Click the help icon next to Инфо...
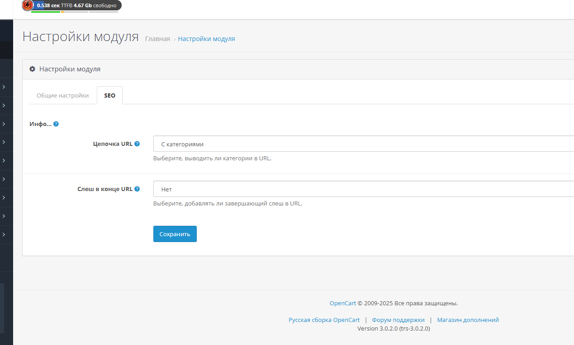This screenshot has height=345, width=574. pyautogui.click(x=56, y=124)
